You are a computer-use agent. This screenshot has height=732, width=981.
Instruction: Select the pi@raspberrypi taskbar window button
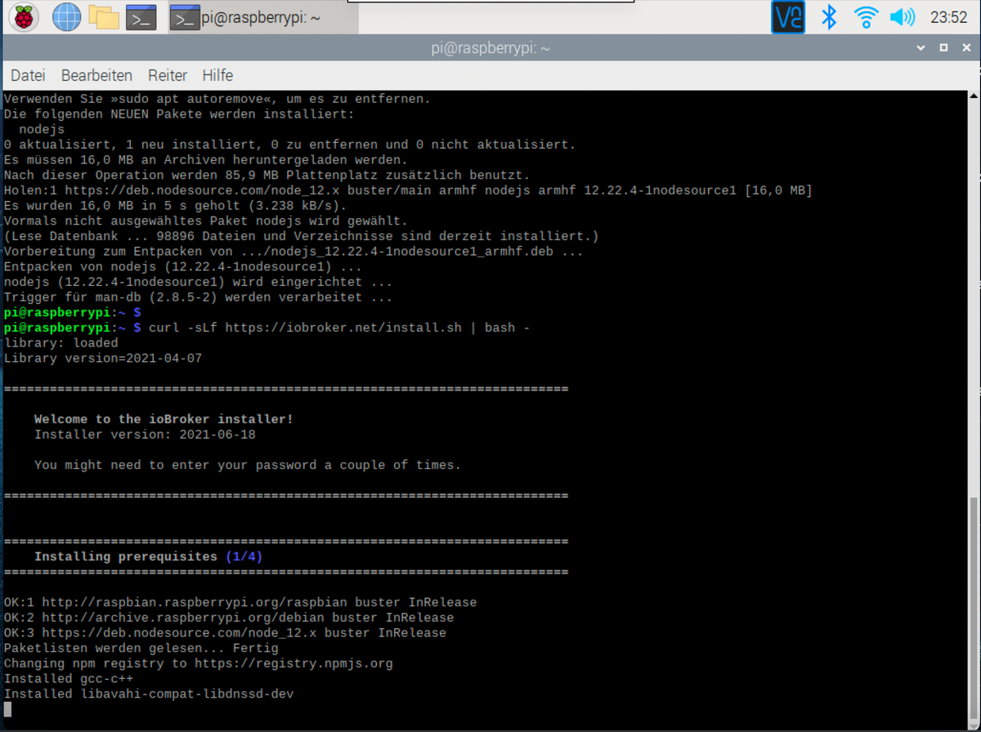click(x=263, y=17)
